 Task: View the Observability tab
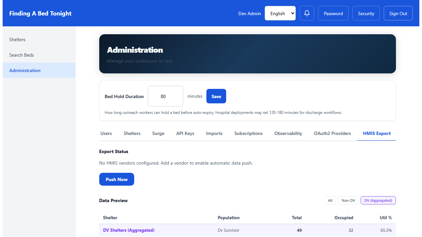288,133
